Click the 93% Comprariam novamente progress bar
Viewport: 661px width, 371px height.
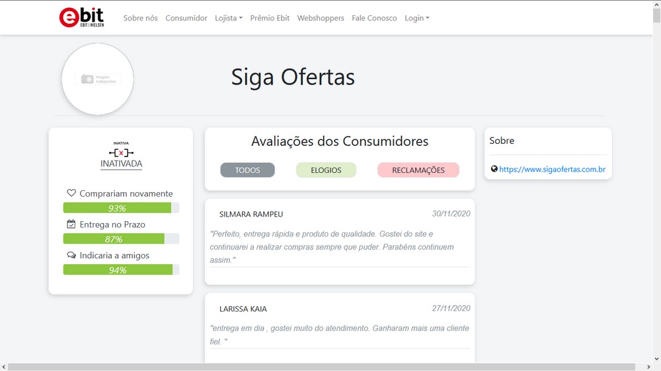(x=121, y=207)
